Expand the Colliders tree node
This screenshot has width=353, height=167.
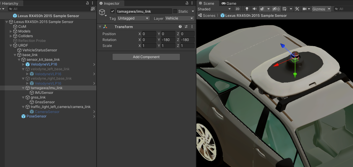point(11,36)
